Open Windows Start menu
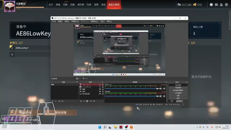Image resolution: width=231 pixels, height=130 pixels. click(x=100, y=127)
